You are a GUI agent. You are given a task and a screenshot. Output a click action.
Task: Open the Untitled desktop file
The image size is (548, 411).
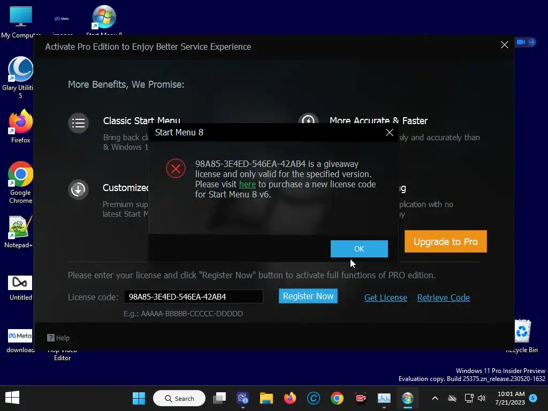pos(20,287)
